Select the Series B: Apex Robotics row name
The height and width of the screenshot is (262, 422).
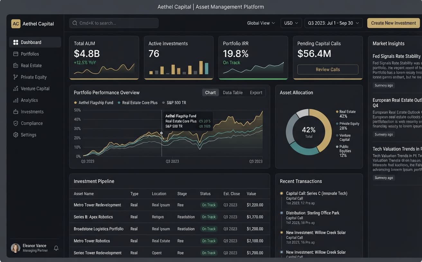[x=93, y=217]
